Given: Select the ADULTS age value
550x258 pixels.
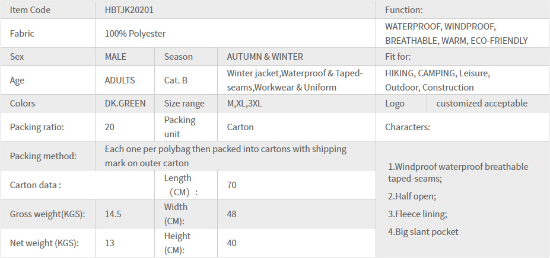Looking at the screenshot, I should 120,80.
